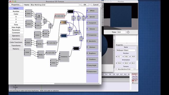This screenshot has width=169, height=95.
Task: Click the Diffuse output port
Action: coord(92,11)
